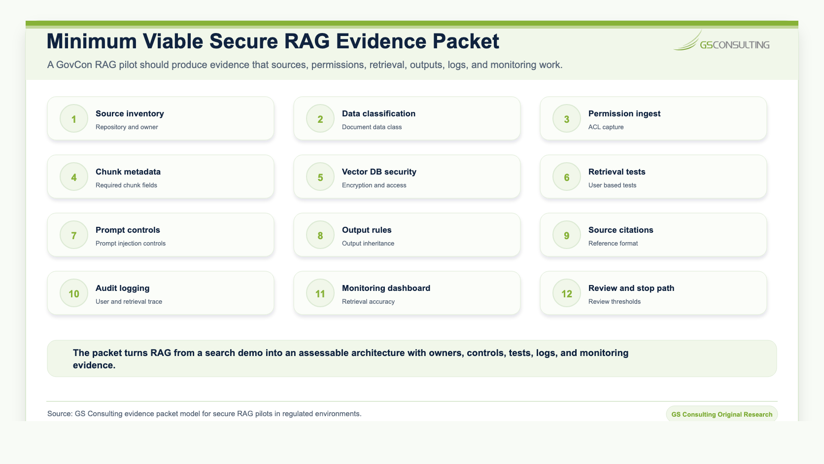Screen dimensions: 824x464
Task: Click the Prompt injection controls subtitle
Action: 131,244
